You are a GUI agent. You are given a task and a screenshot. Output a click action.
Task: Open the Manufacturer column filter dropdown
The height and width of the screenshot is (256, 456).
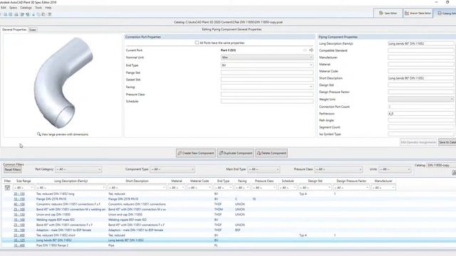coord(383,188)
